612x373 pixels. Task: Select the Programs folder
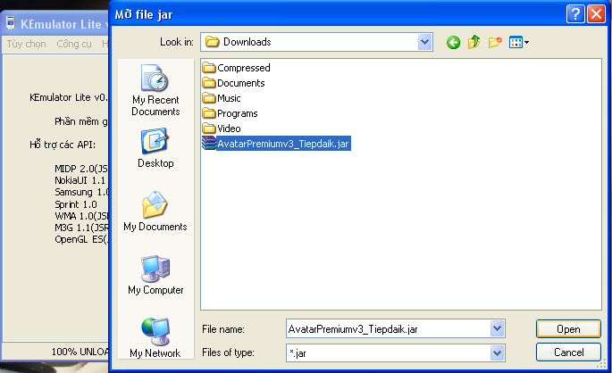[x=230, y=113]
